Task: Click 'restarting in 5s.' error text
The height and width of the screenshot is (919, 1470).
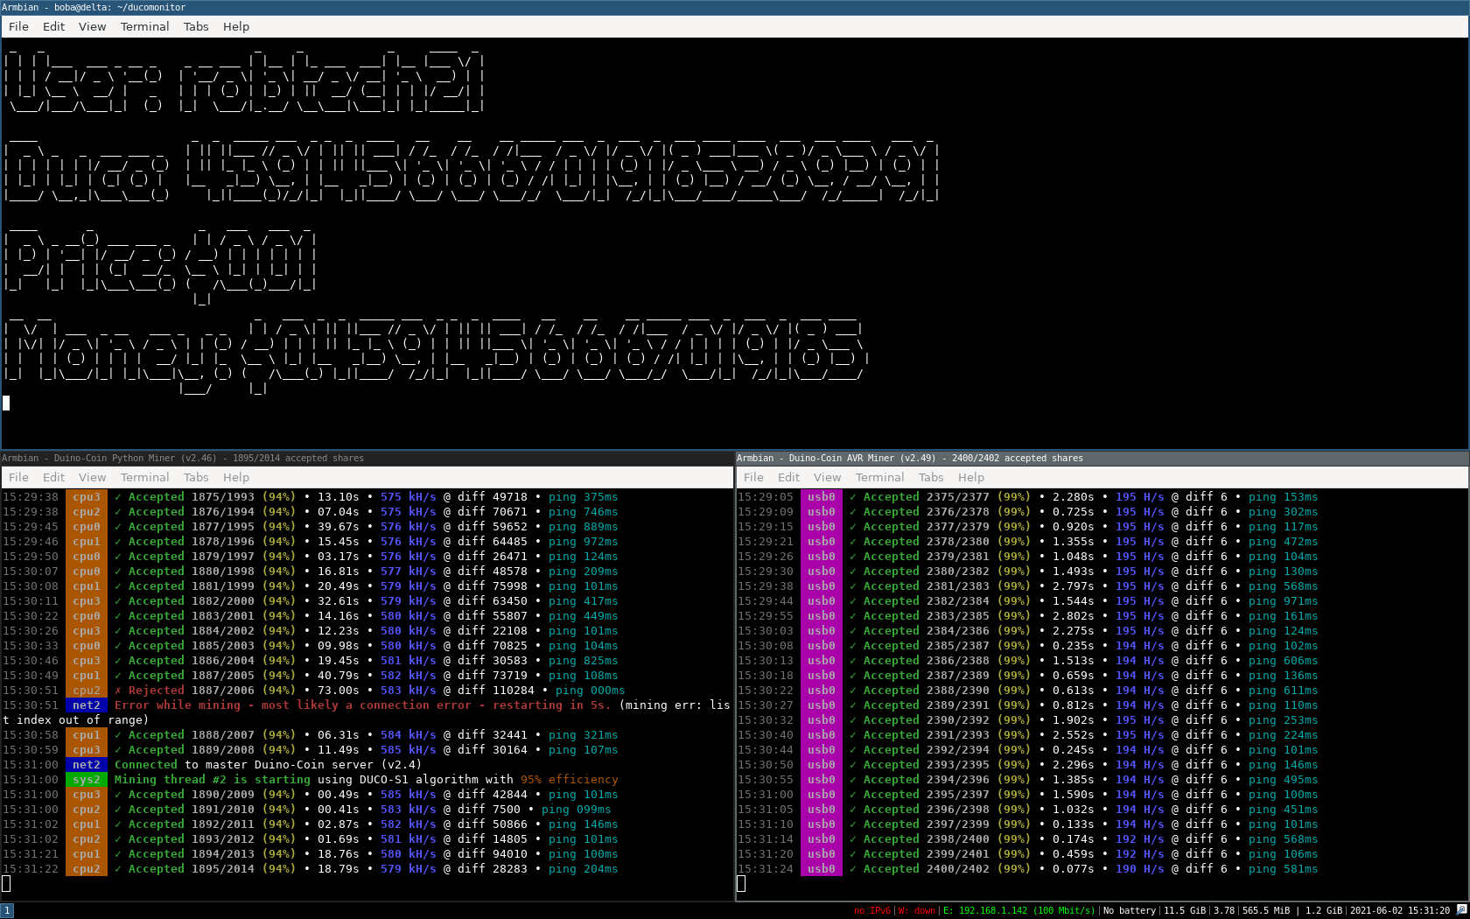Action: coord(552,705)
